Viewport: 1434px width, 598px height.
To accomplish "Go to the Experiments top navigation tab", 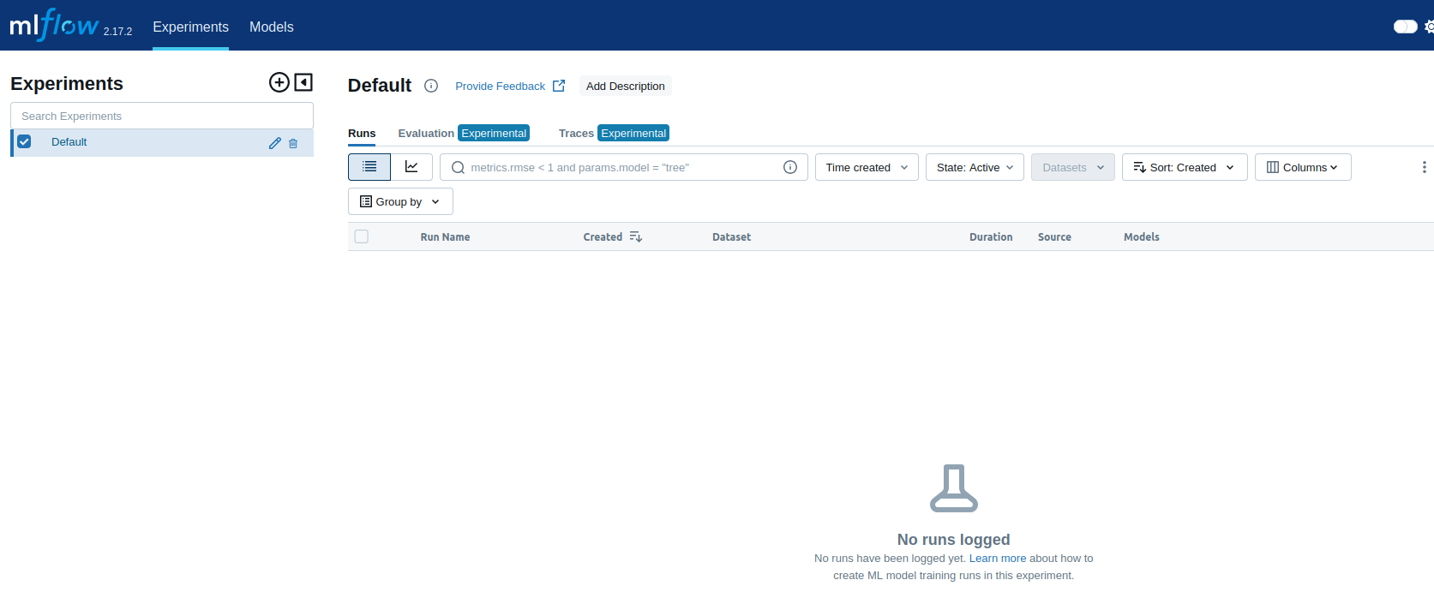I will point(190,27).
